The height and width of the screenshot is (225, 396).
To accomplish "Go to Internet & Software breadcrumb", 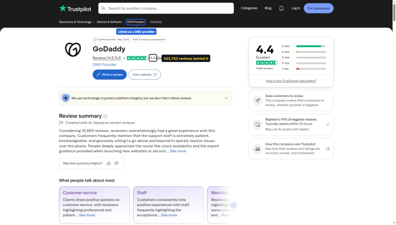I will 109,22.
